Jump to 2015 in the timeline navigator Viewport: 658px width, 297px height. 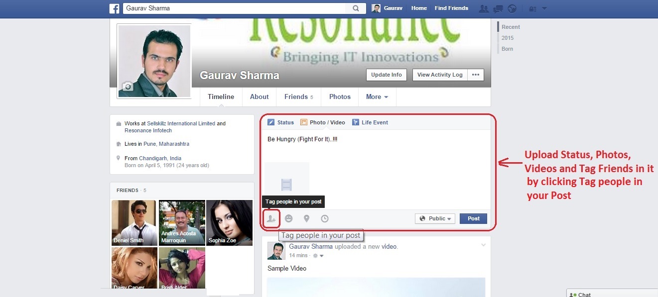(508, 38)
